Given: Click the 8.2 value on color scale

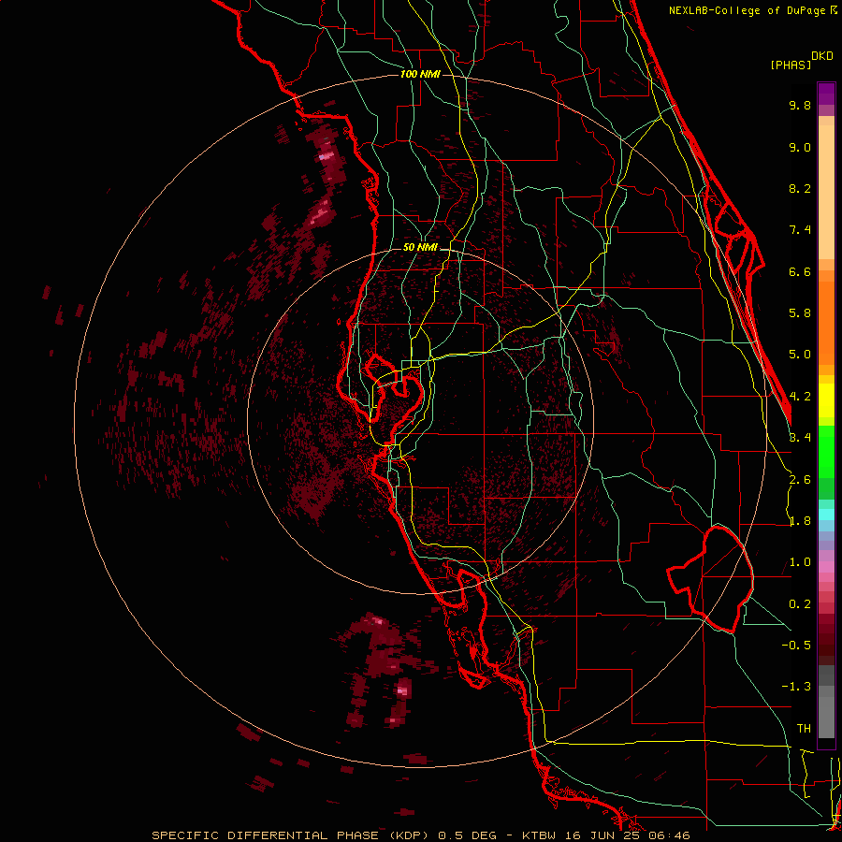Looking at the screenshot, I should coord(800,188).
